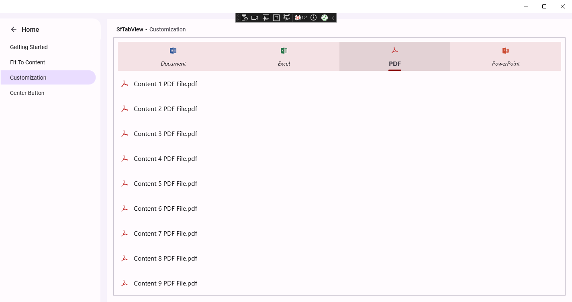The width and height of the screenshot is (572, 302).
Task: Close the application window
Action: click(563, 6)
